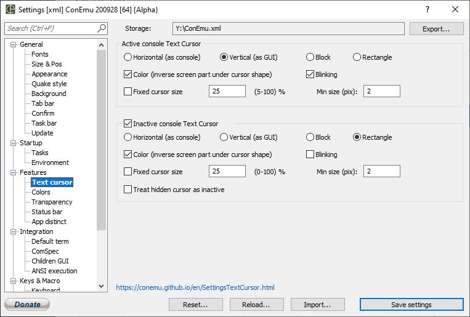Click the Storage path field
470x317 pixels.
[288, 28]
